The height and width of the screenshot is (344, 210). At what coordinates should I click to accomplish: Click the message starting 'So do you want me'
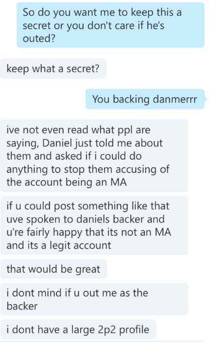[111, 25]
